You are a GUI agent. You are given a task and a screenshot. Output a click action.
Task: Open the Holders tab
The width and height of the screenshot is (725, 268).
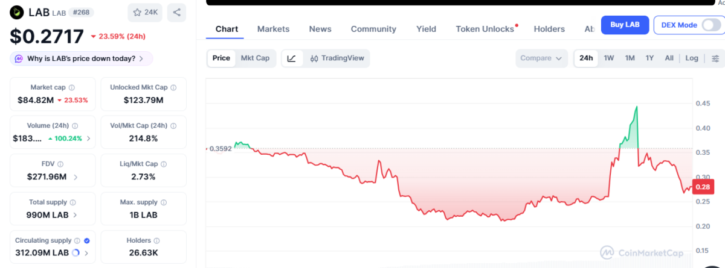click(550, 29)
